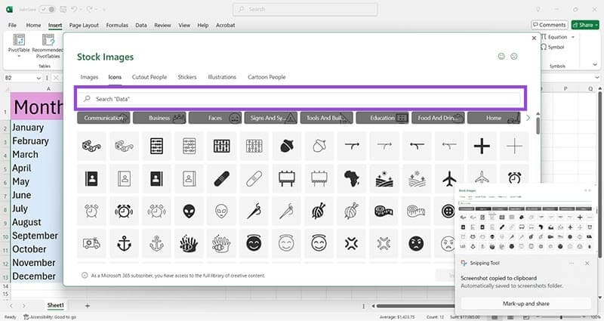This screenshot has height=321, width=604.
Task: Add a new sheet with plus button
Action: pyautogui.click(x=88, y=306)
